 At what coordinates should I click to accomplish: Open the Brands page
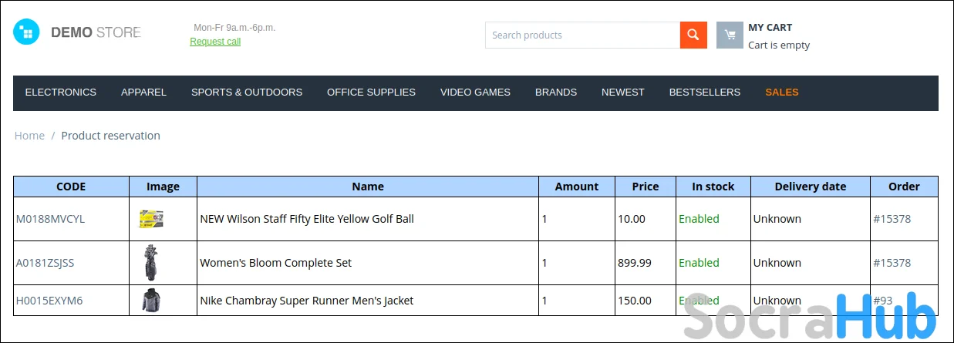(556, 92)
